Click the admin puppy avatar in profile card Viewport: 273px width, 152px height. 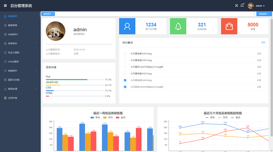point(55,31)
